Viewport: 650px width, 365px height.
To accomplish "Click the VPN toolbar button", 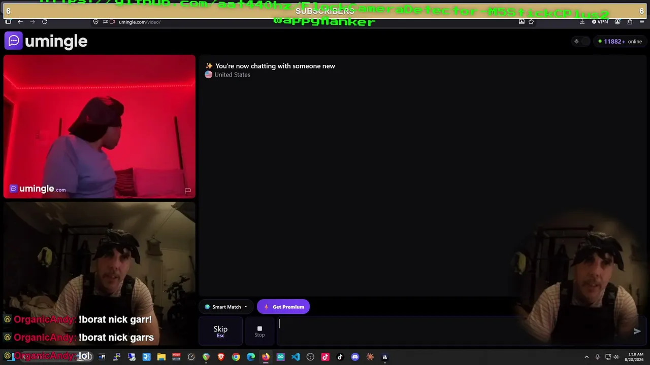I will (600, 22).
